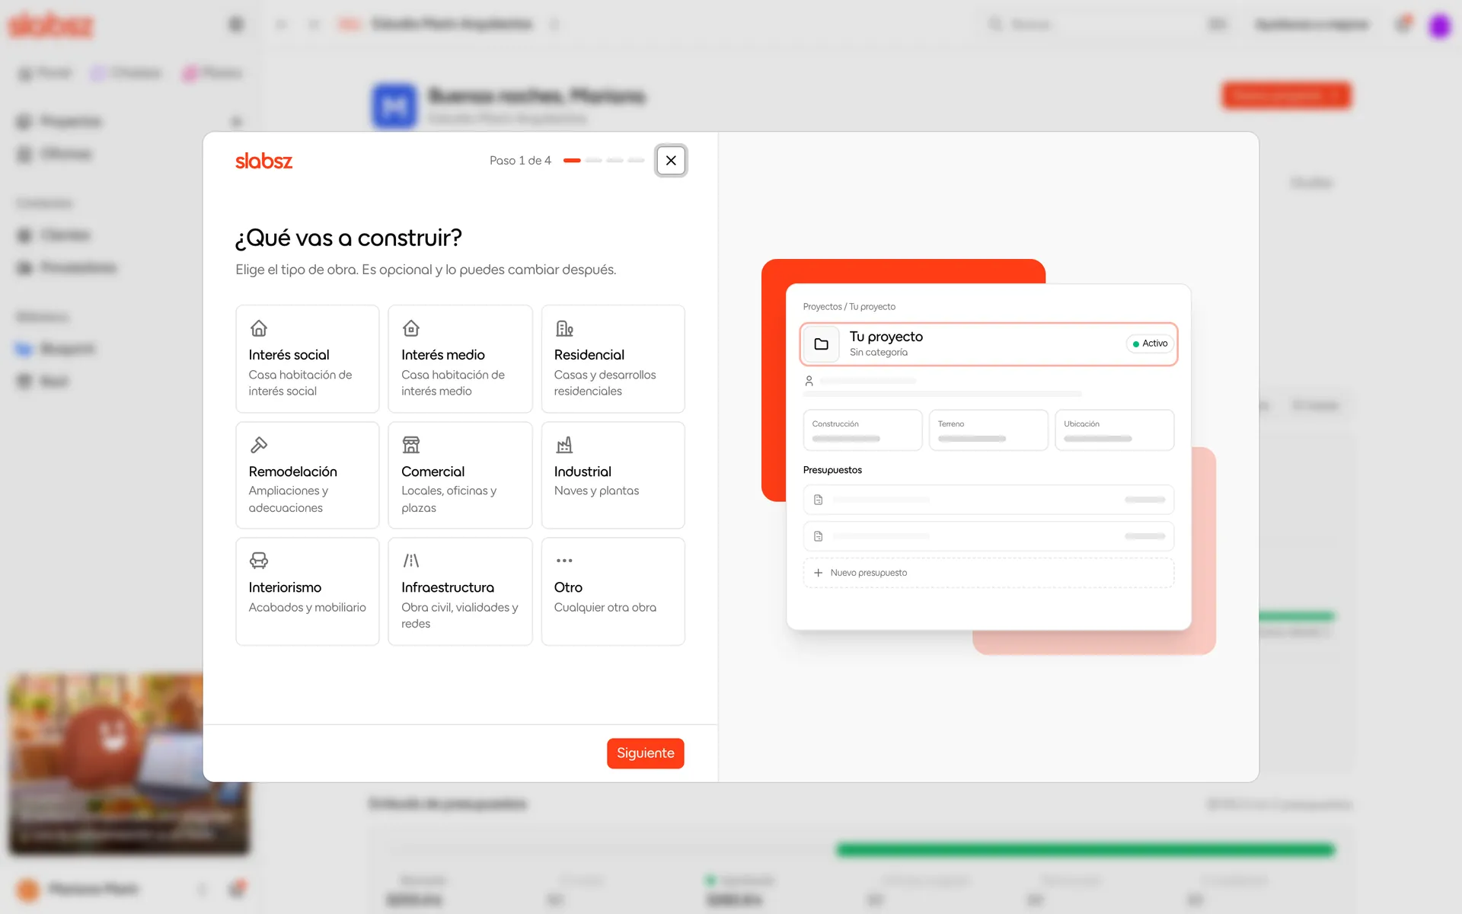Click the Terreno preview box
1462x914 pixels.
coord(988,430)
